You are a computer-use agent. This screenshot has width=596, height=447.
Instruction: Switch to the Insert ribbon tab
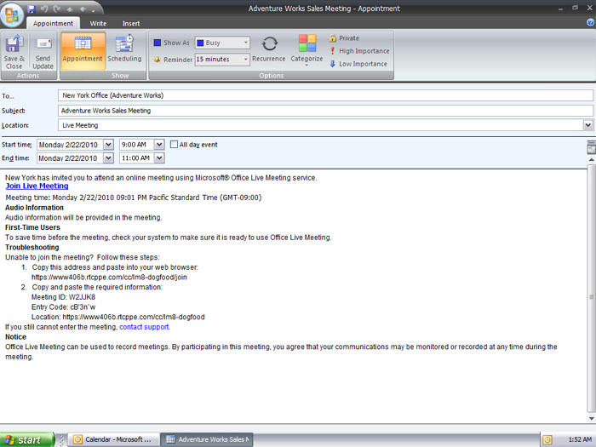tap(131, 23)
